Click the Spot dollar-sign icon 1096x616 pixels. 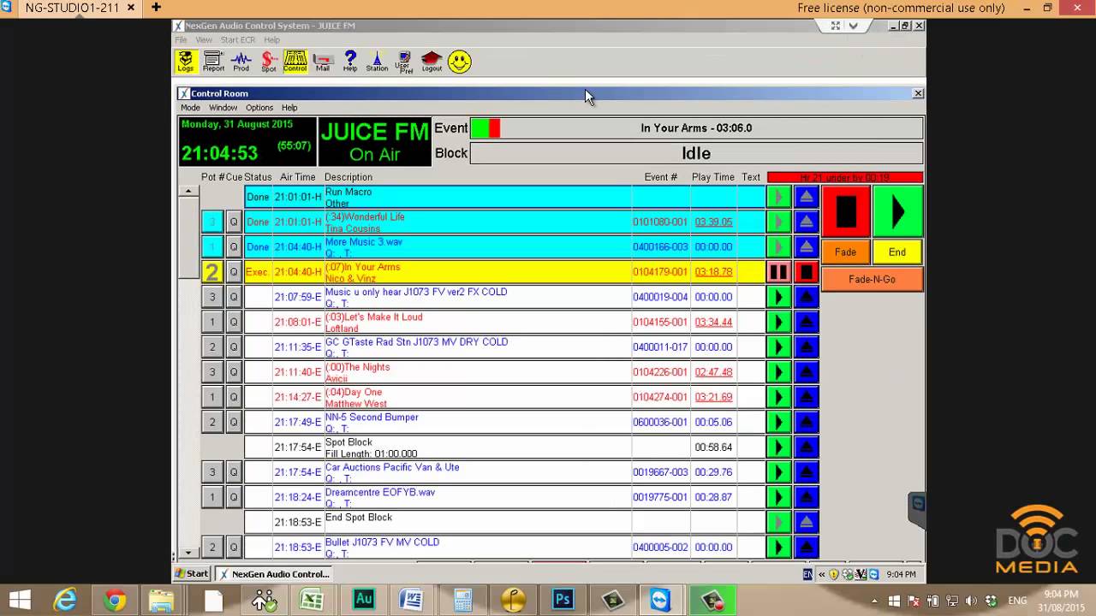[x=268, y=62]
